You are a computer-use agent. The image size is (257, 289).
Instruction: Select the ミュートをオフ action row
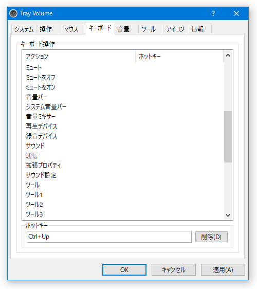point(123,78)
